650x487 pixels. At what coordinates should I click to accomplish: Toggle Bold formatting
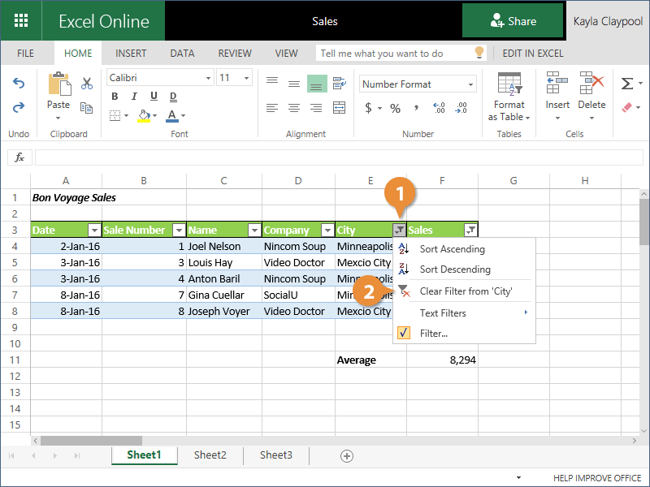115,97
